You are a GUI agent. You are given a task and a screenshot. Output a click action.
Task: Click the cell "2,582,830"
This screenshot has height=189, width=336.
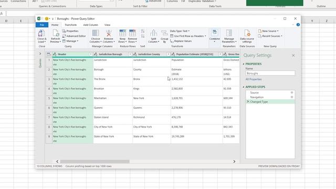[x=197, y=91]
